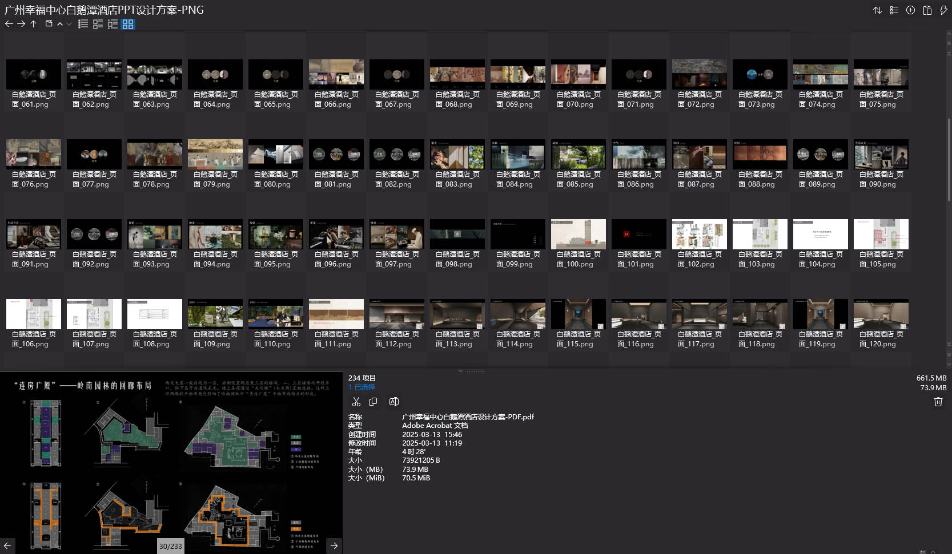
Task: Collapse the details pane with chevron
Action: click(x=461, y=371)
